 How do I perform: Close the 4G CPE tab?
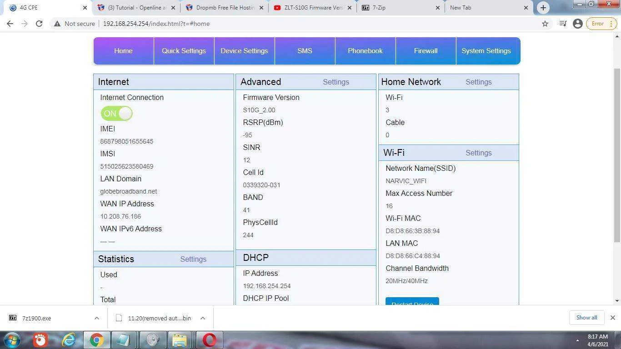[85, 8]
